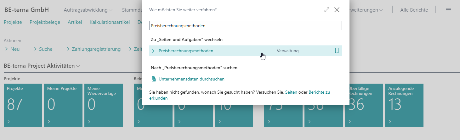Select the Preisberechnungsmethoden search result
The image size is (460, 140).
186,51
